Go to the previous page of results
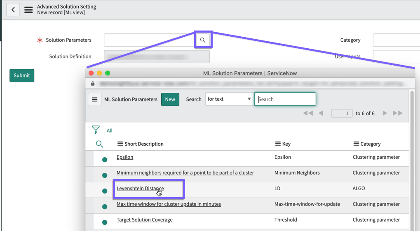Image resolution: width=420 pixels, height=231 pixels. click(321, 113)
